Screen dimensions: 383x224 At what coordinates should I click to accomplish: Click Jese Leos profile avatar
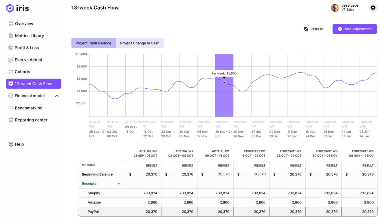tap(335, 8)
